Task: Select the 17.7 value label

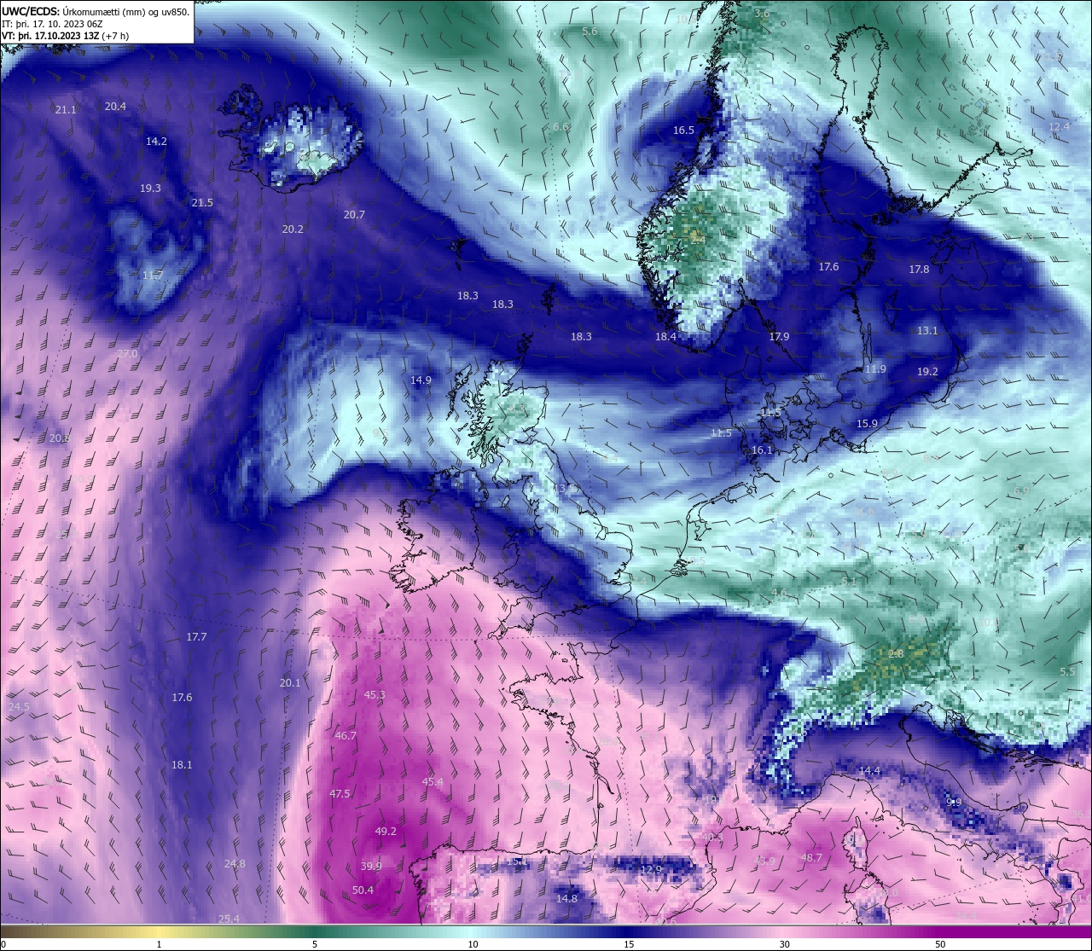Action: [196, 637]
